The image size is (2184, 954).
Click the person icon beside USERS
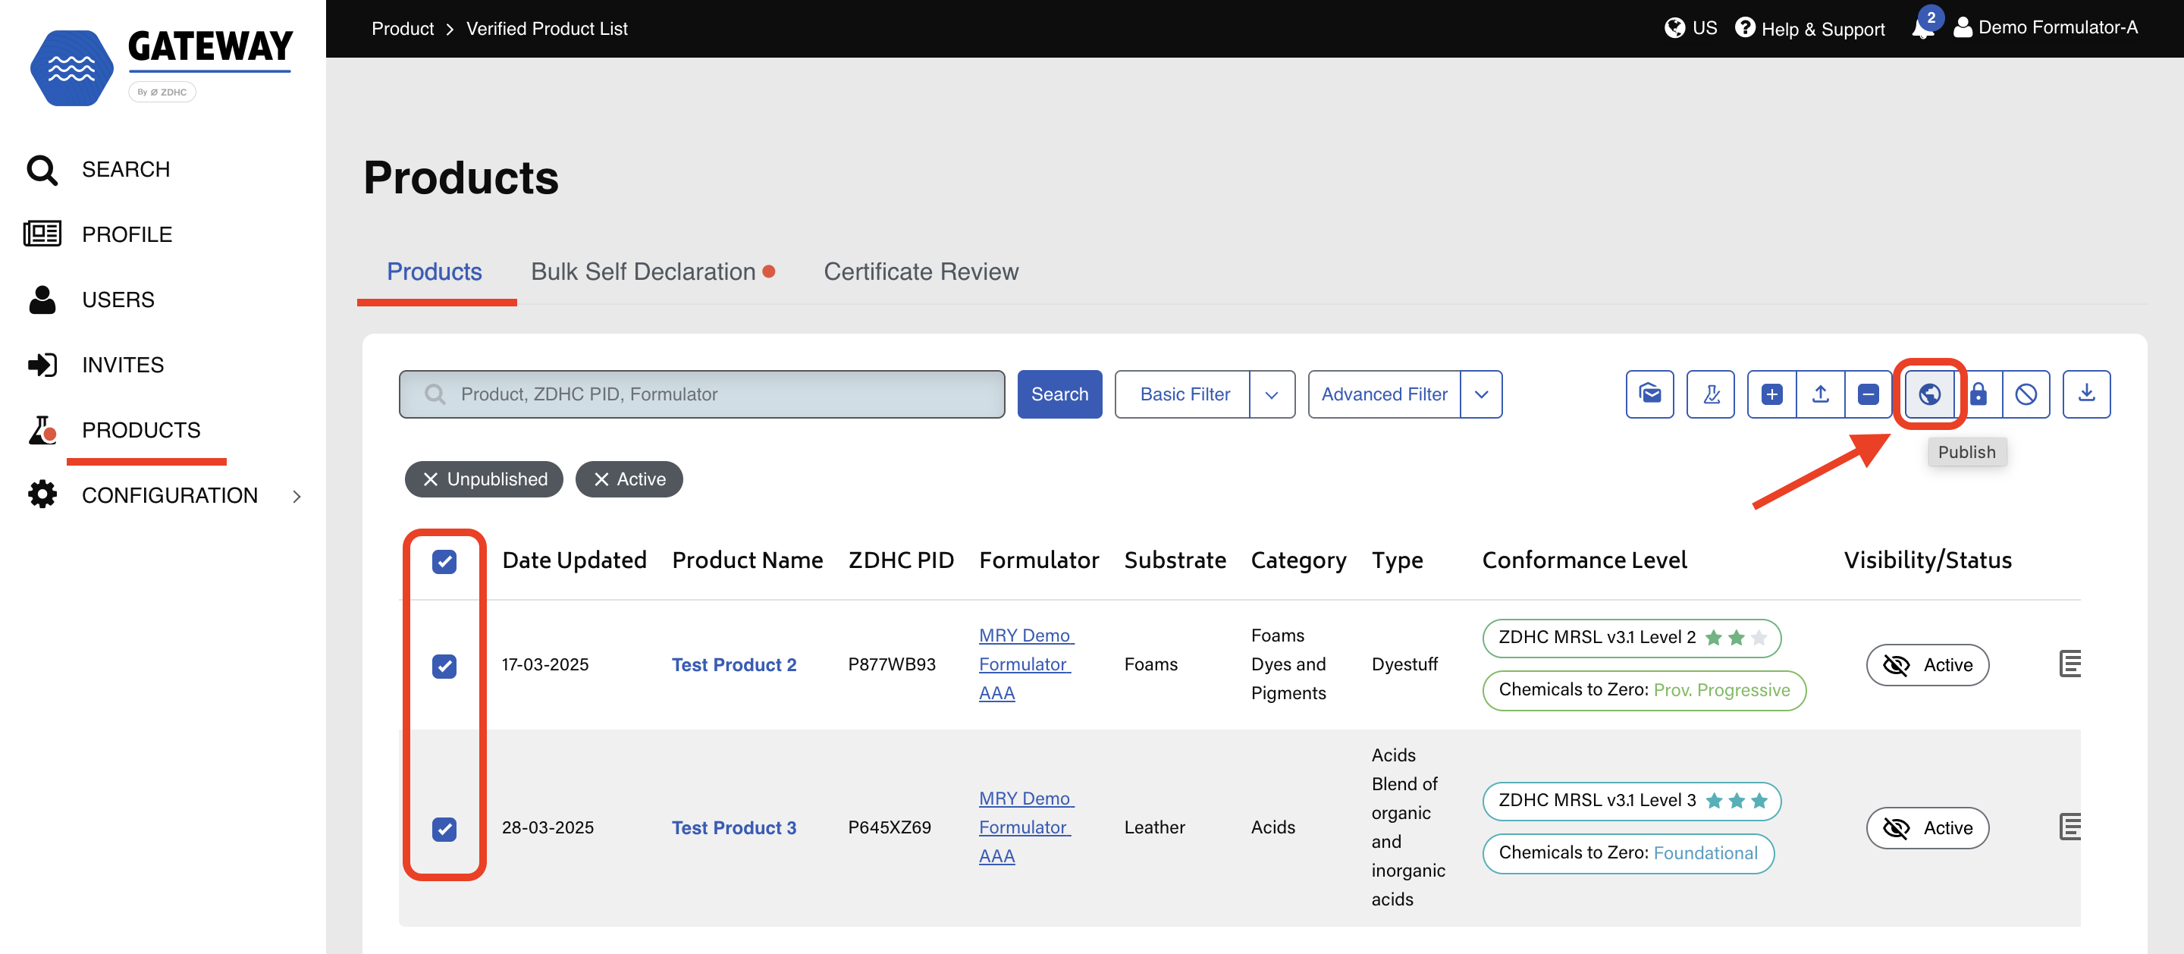[42, 300]
